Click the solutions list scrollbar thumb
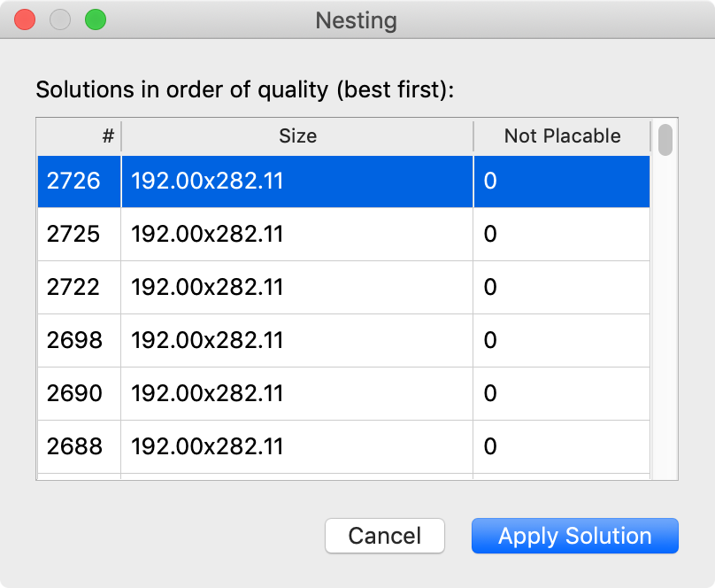Viewport: 715px width, 588px height. click(x=665, y=140)
